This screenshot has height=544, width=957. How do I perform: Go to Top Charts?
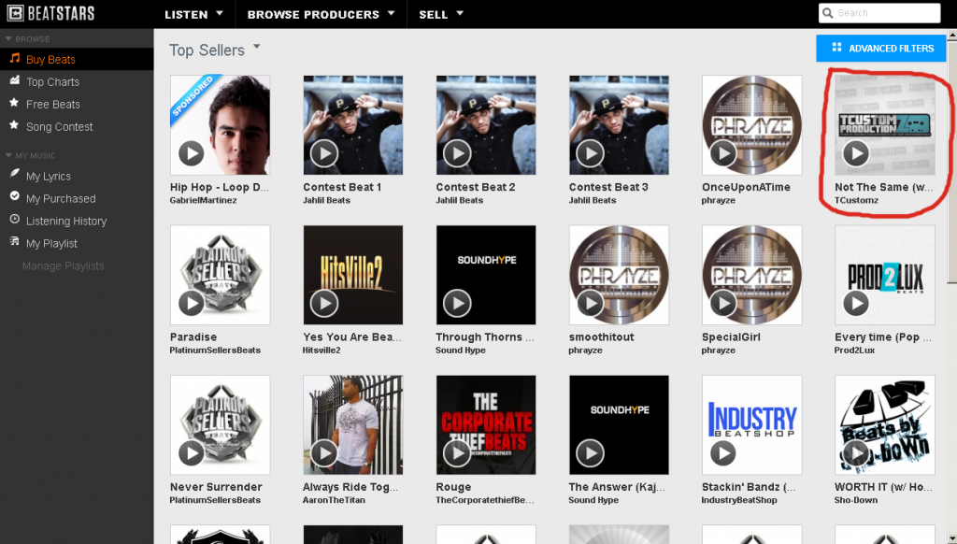(52, 82)
